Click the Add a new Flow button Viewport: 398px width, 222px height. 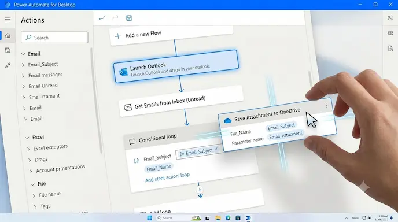[172, 35]
